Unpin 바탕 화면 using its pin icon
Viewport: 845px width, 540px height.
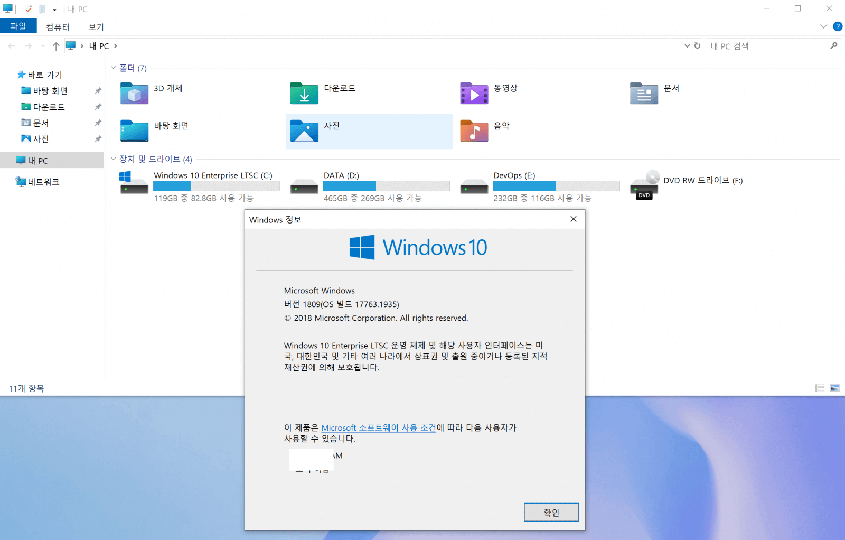point(98,91)
